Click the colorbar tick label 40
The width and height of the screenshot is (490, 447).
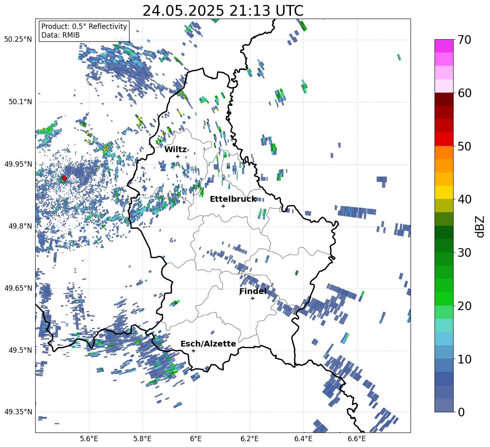coord(464,199)
